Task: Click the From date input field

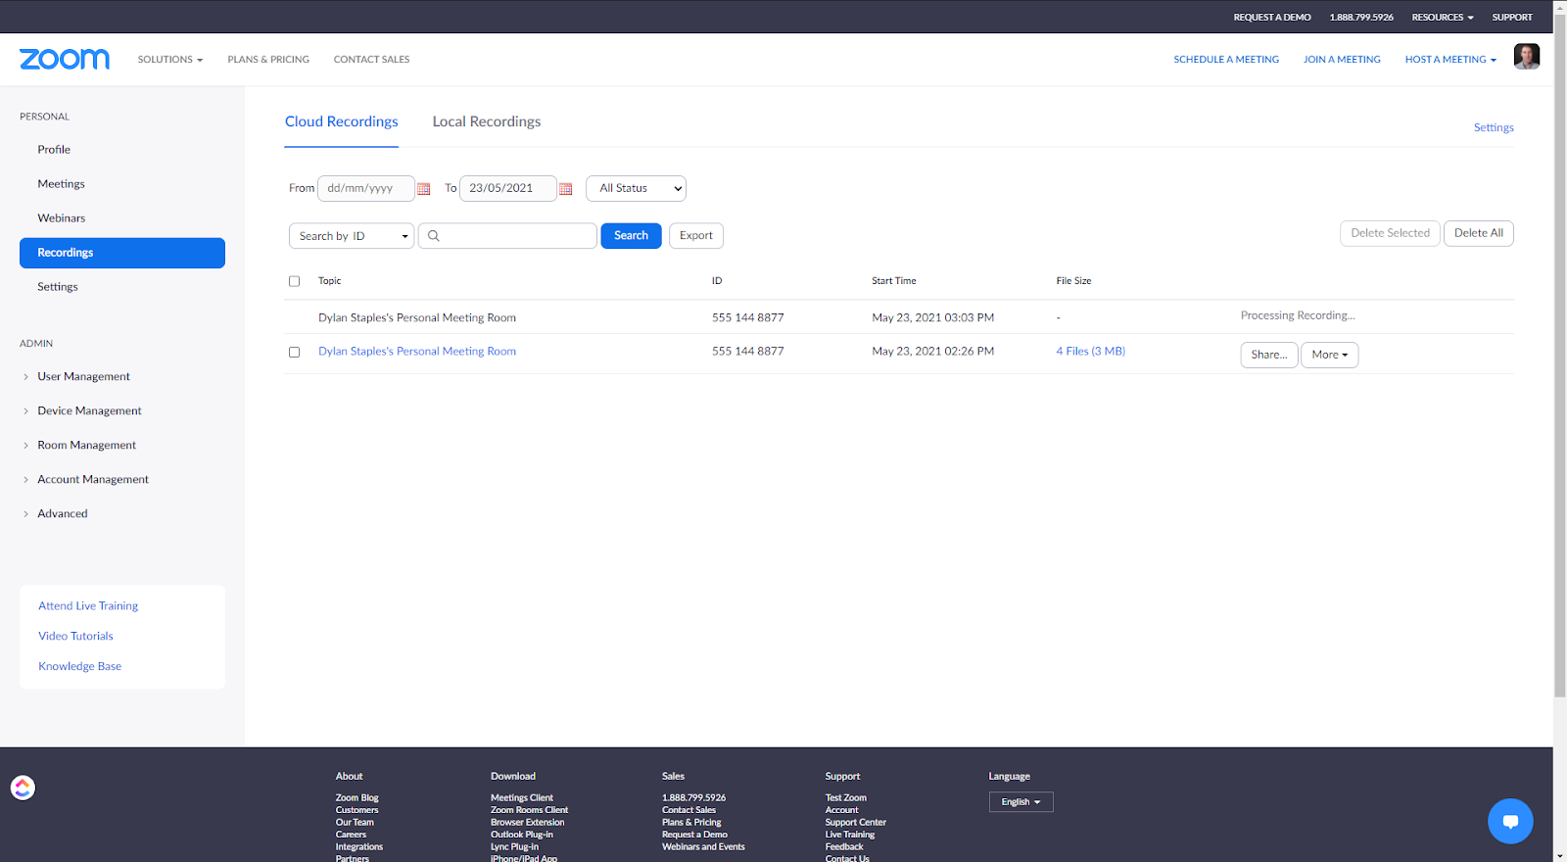Action: point(365,188)
